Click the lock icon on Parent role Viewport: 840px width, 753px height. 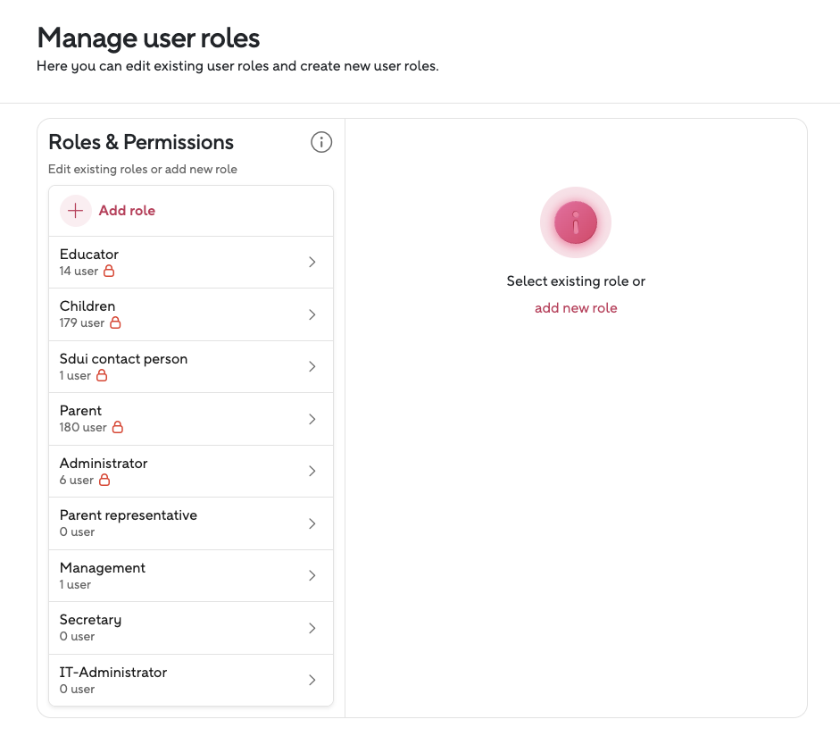coord(117,427)
